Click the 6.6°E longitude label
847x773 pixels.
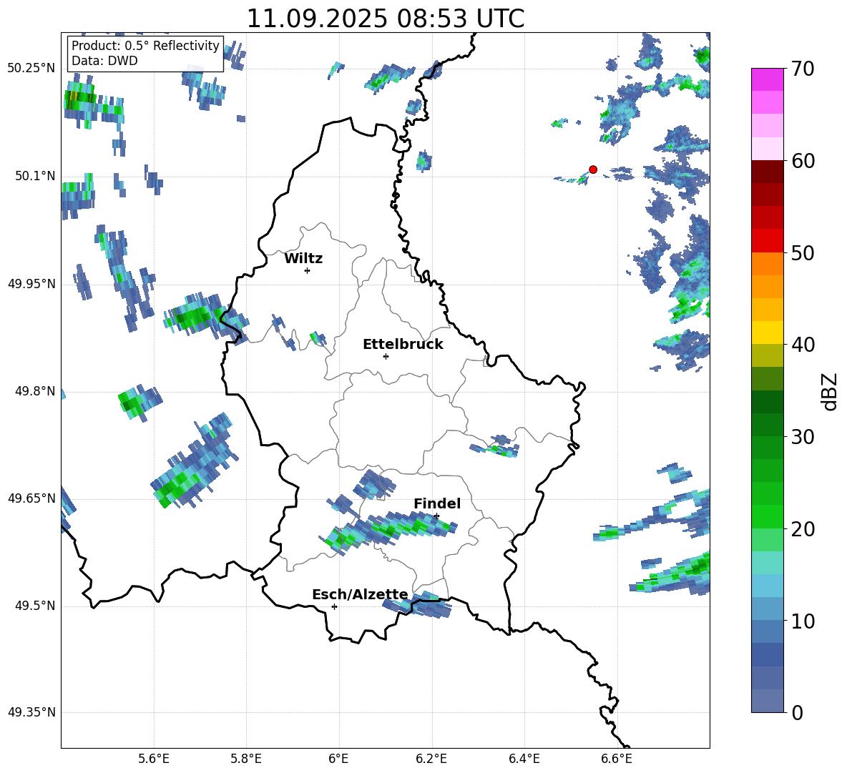tap(617, 759)
